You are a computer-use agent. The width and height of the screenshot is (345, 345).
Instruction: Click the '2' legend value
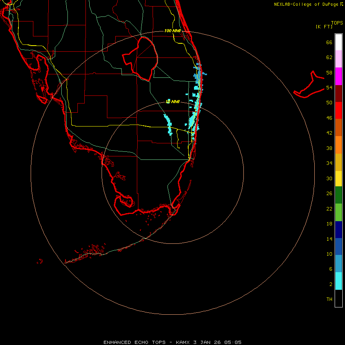331,284
